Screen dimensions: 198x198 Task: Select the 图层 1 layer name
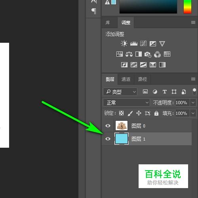pos(138,139)
